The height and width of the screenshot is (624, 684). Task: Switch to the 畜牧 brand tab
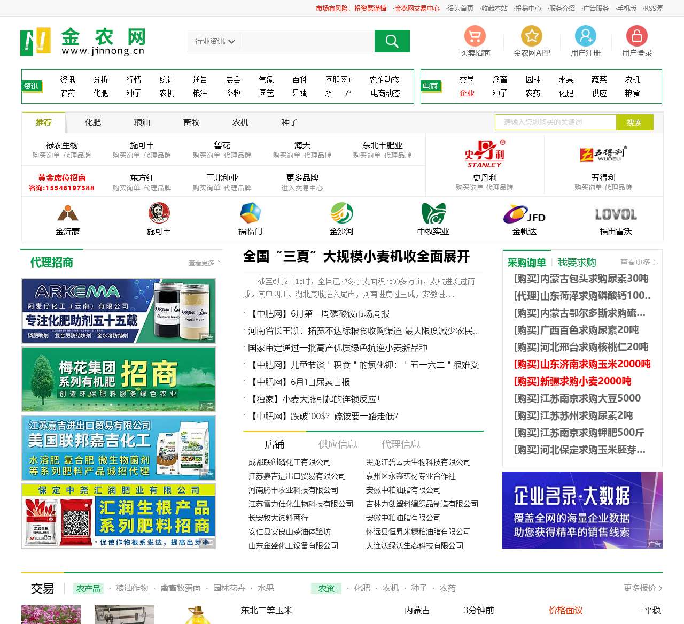point(191,122)
